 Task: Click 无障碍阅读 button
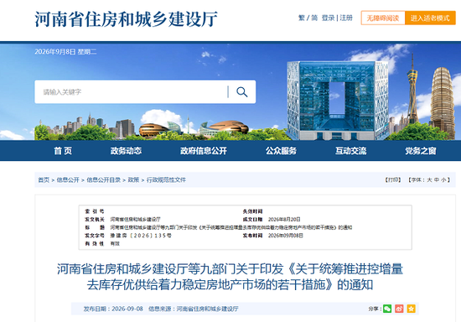point(383,18)
